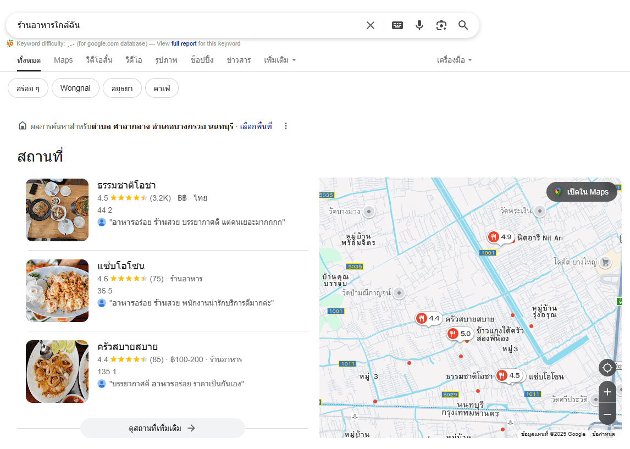The width and height of the screenshot is (630, 449).
Task: Apply the Wongnai filter chip
Action: tap(75, 88)
